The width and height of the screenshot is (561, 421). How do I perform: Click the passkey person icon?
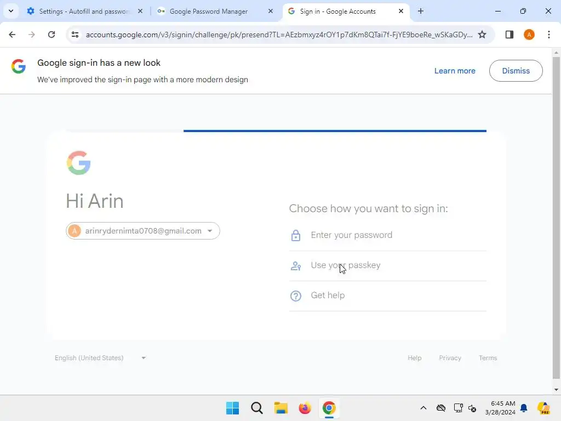click(295, 266)
